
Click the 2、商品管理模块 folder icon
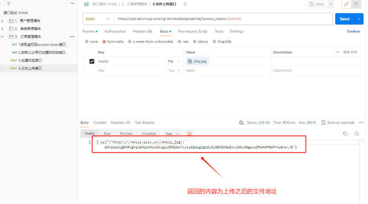(11, 29)
